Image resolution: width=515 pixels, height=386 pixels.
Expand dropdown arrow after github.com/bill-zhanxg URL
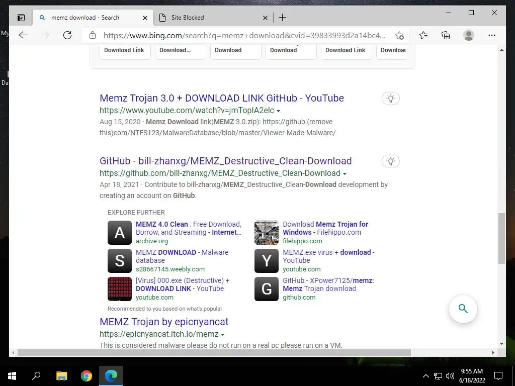[x=345, y=173]
